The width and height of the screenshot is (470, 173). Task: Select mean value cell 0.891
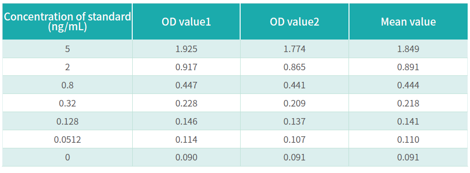point(408,67)
